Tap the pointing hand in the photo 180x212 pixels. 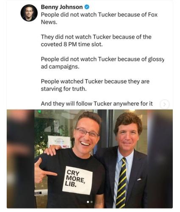click(x=44, y=170)
